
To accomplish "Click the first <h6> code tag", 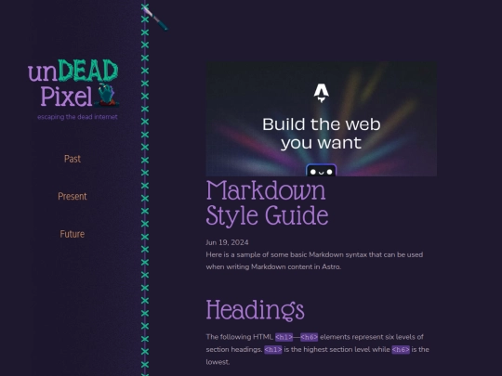I will click(x=309, y=337).
